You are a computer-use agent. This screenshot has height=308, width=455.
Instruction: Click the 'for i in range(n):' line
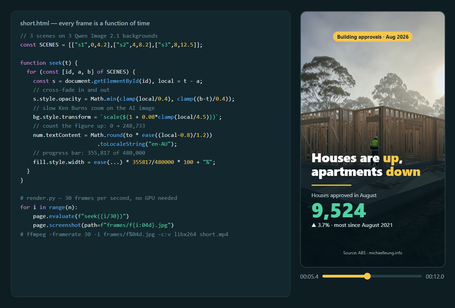49,207
